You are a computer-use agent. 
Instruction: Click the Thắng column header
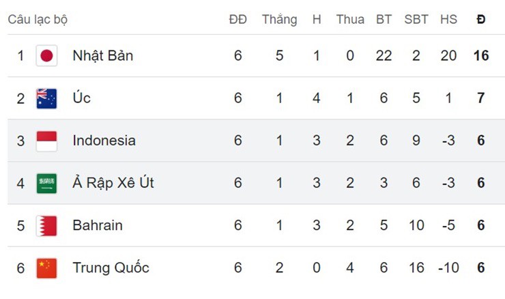click(279, 20)
